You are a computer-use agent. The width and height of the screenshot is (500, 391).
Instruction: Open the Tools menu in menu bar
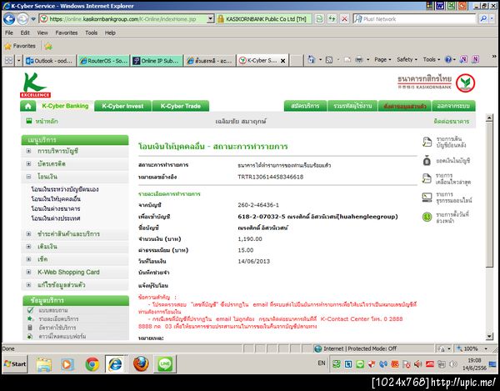click(x=91, y=33)
